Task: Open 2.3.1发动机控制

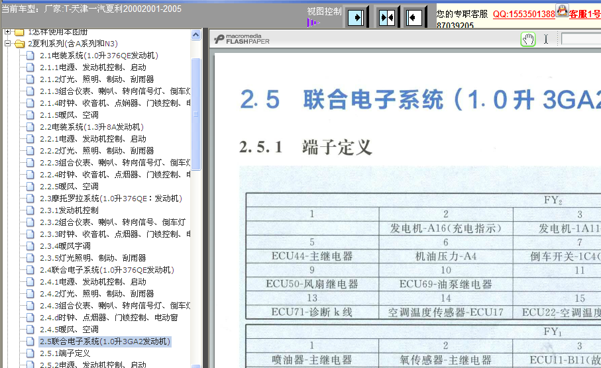Action: pos(69,210)
